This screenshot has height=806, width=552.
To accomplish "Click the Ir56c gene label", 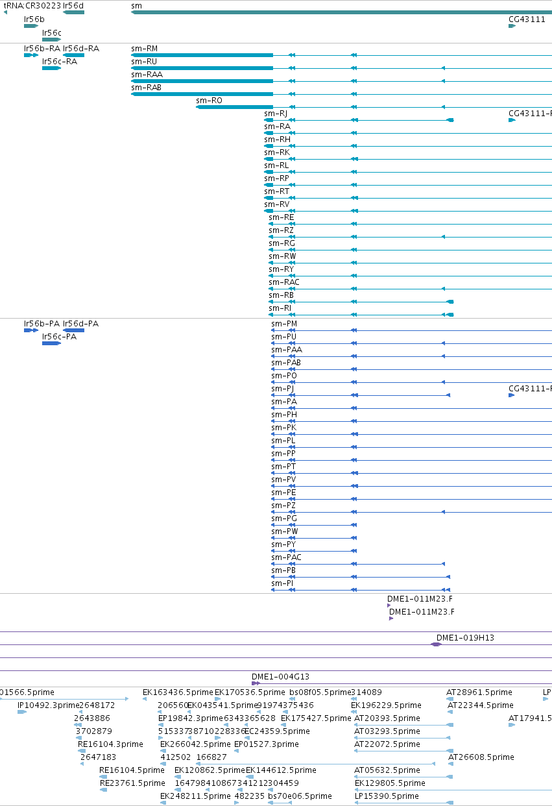I will [52, 32].
